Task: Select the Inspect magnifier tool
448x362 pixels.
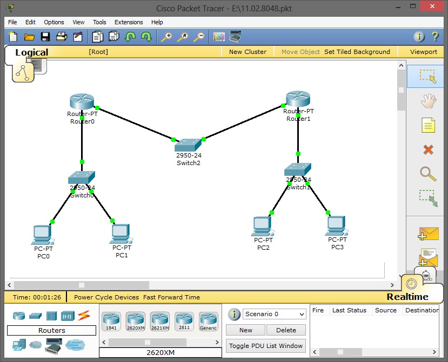Action: coord(427,174)
